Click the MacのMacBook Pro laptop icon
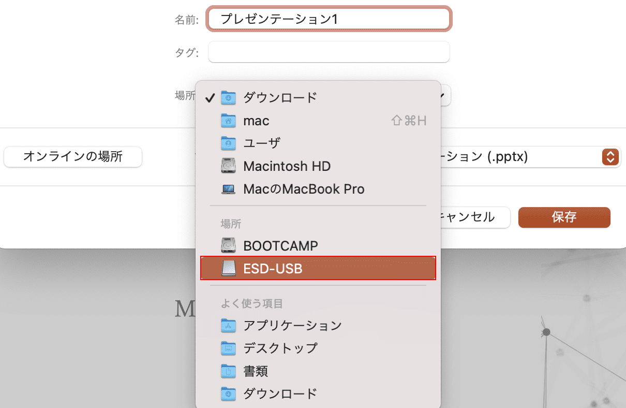Viewport: 626px width, 408px height. pyautogui.click(x=229, y=190)
